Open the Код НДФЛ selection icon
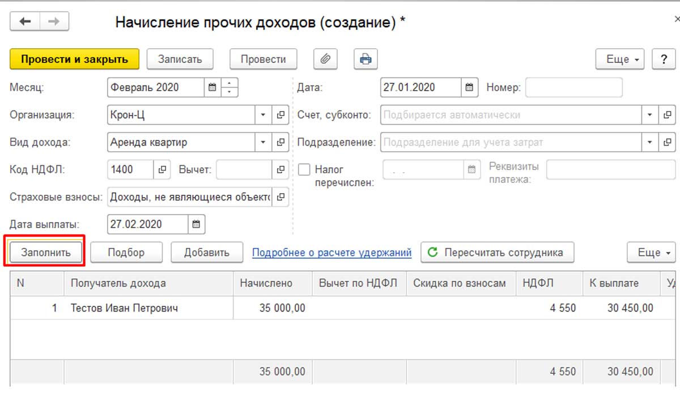The height and width of the screenshot is (393, 680). coord(161,169)
